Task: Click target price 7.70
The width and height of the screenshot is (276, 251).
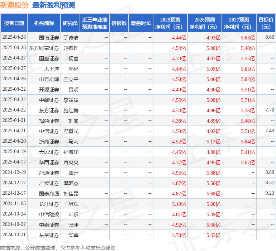Action: pyautogui.click(x=270, y=110)
